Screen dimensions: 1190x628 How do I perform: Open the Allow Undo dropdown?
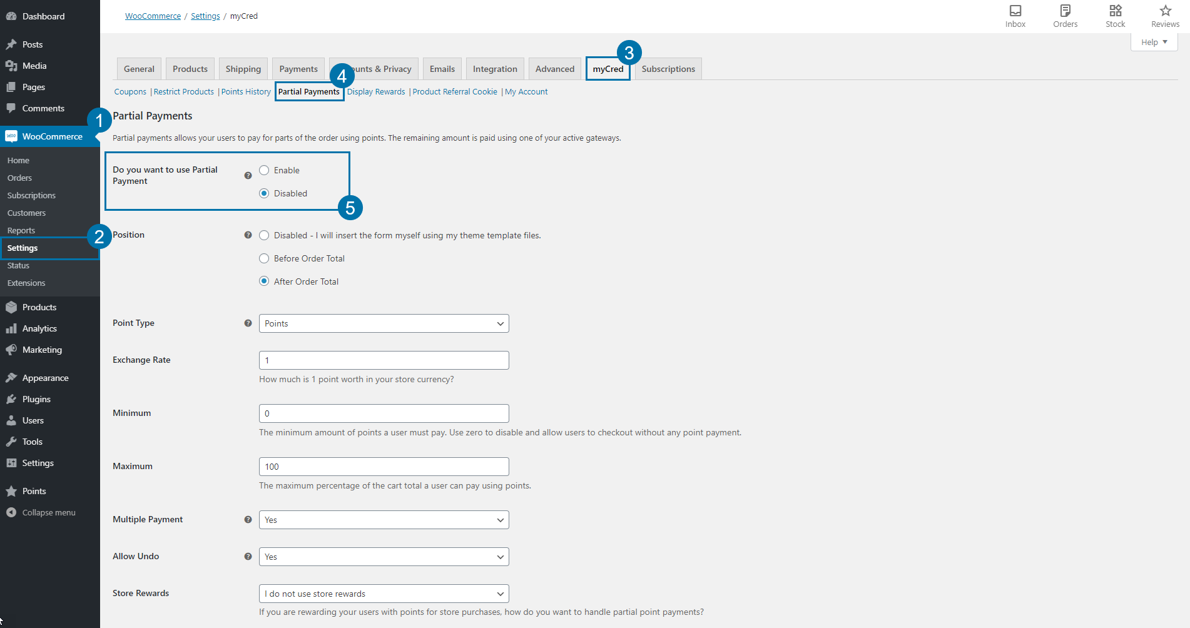pos(384,557)
